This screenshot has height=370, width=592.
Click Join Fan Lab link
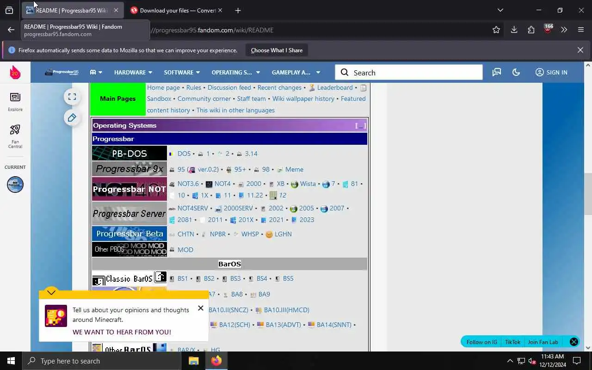pos(543,342)
